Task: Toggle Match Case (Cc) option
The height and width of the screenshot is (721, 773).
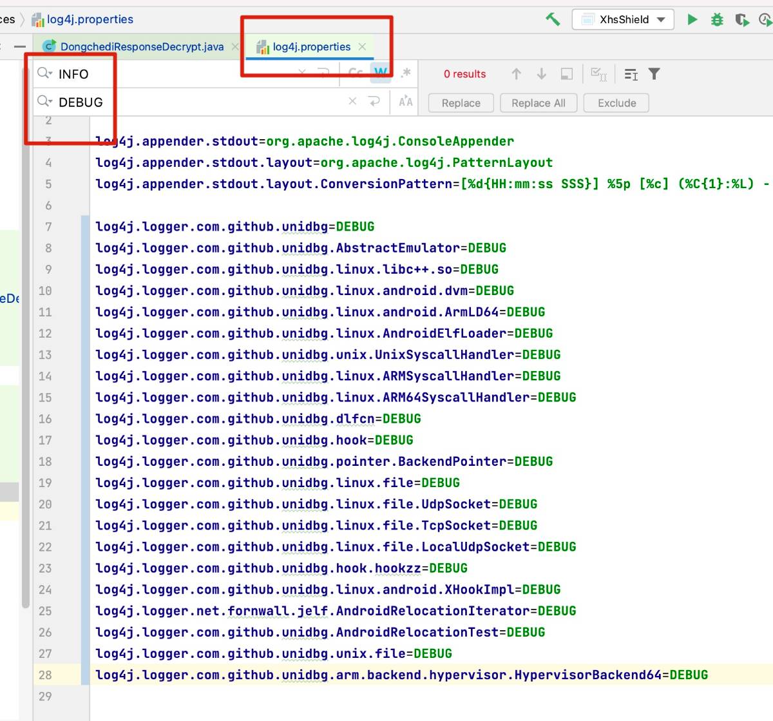Action: 356,73
